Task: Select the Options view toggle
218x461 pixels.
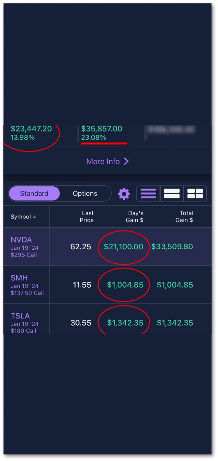Action: [x=85, y=193]
